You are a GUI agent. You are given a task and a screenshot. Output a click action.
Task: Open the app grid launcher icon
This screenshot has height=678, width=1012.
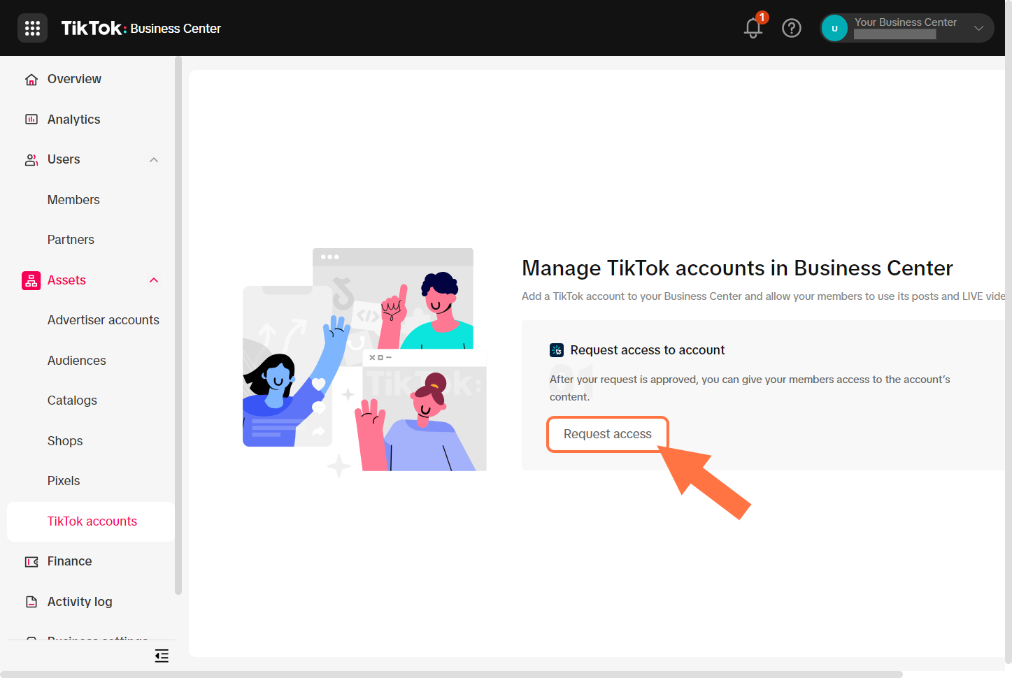coord(32,28)
